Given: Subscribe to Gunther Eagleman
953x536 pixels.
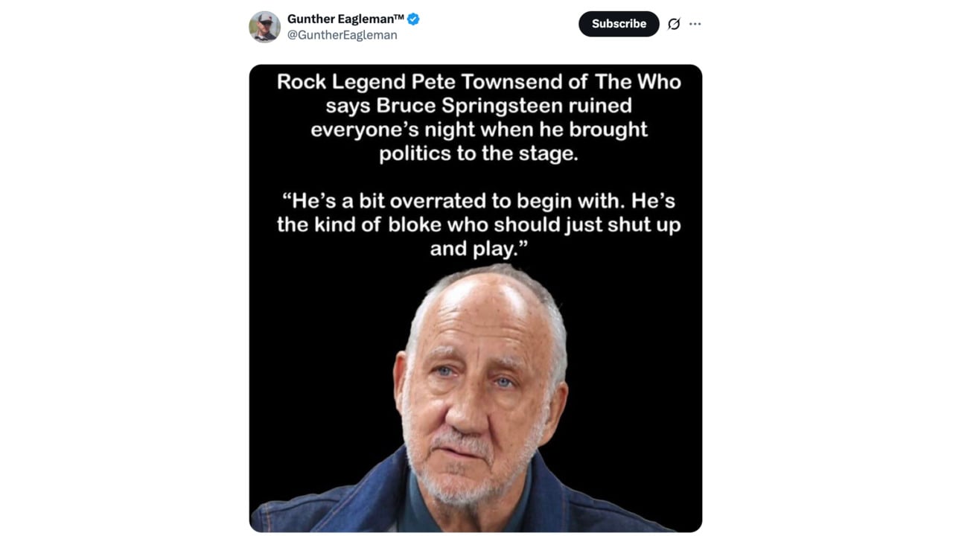Looking at the screenshot, I should click(x=619, y=24).
